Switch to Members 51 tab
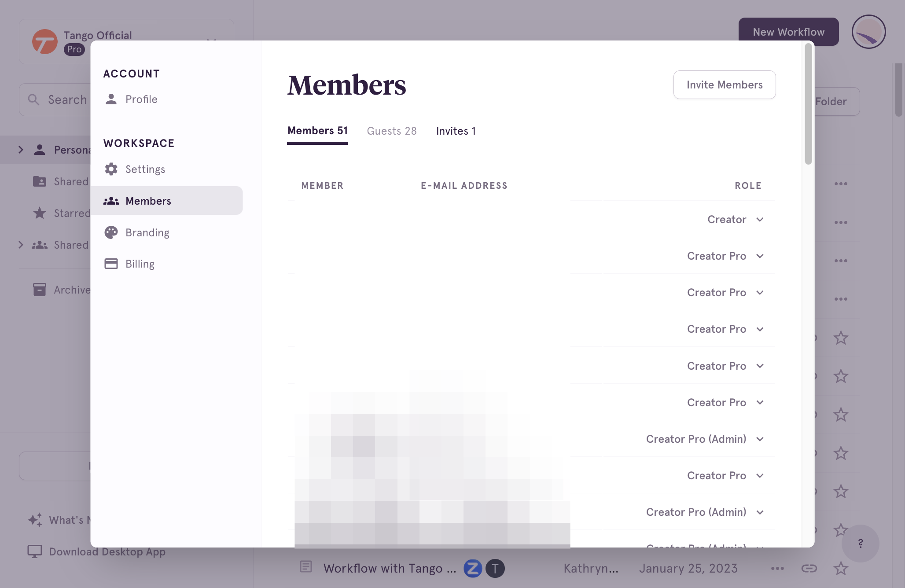This screenshot has width=905, height=588. click(317, 131)
